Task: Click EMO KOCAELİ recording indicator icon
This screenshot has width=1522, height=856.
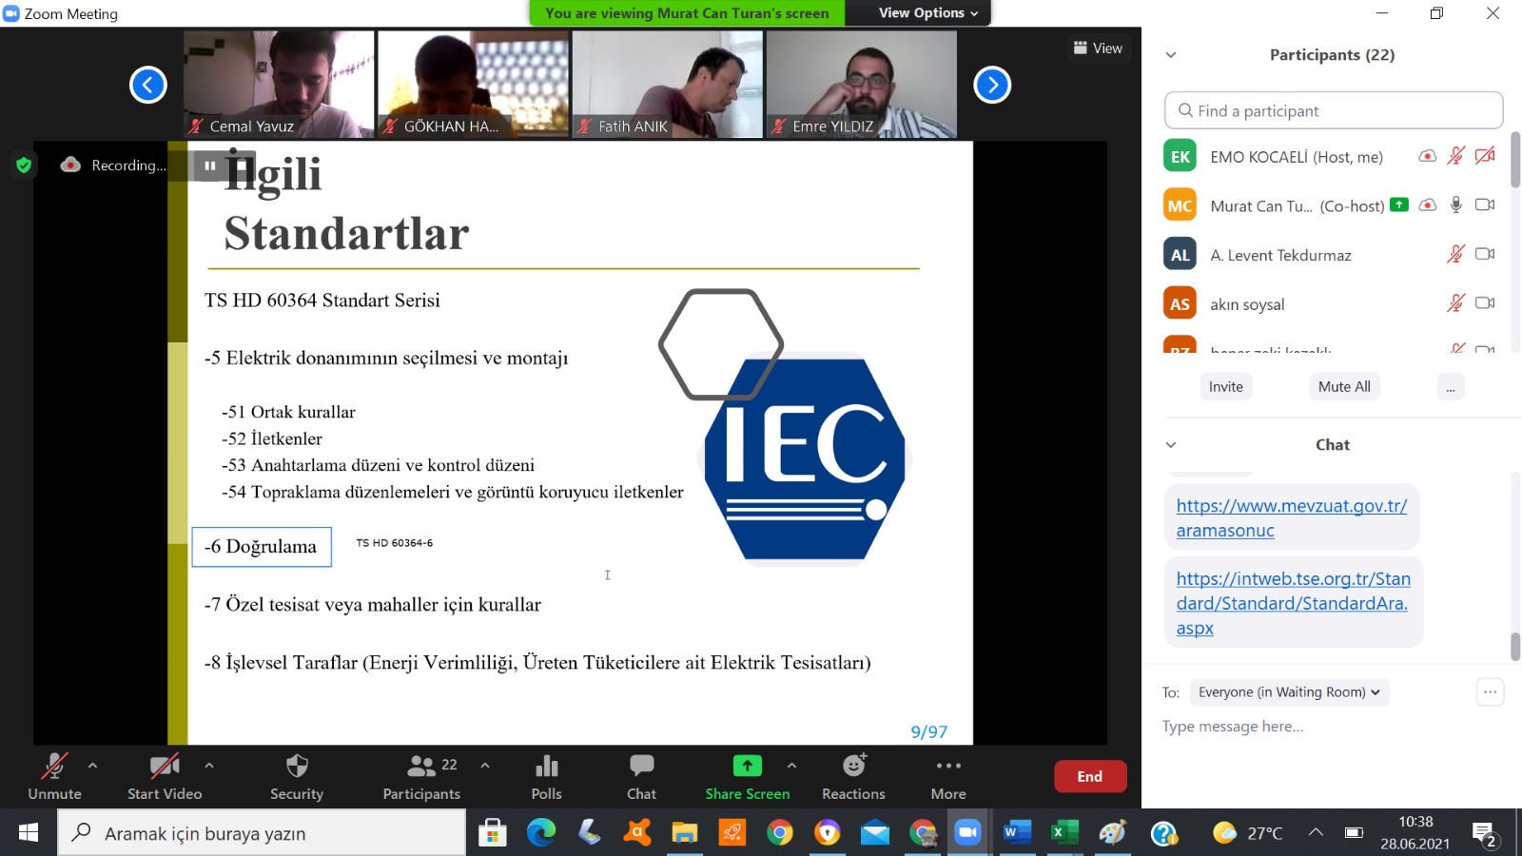Action: 1428,156
